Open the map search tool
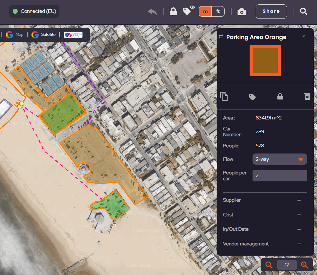317x275 pixels. pos(303,11)
